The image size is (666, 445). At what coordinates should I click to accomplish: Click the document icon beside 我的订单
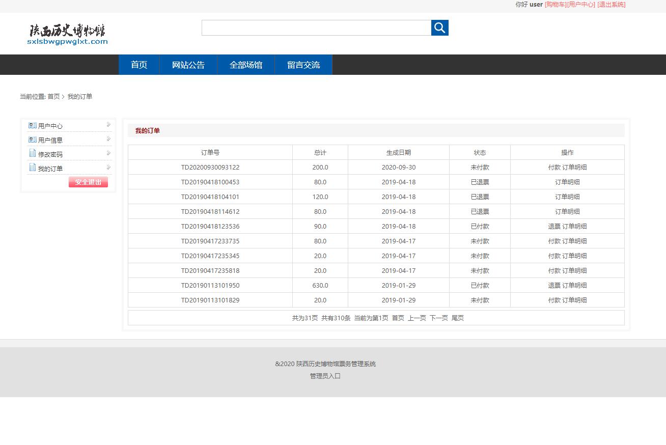point(33,168)
